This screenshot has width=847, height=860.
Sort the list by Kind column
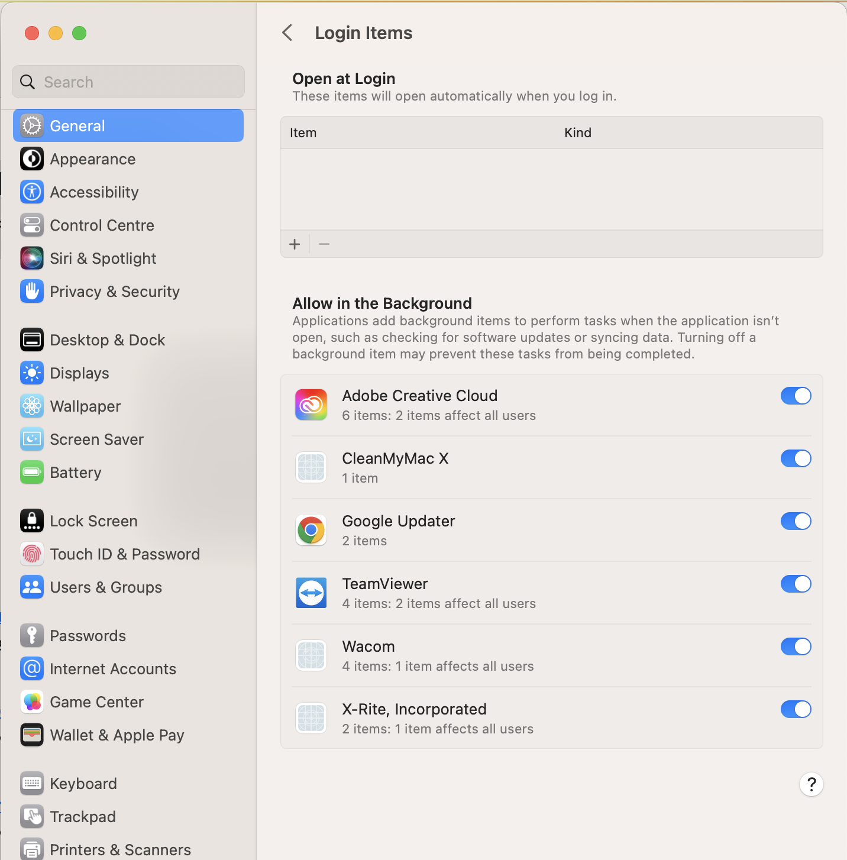pyautogui.click(x=578, y=132)
